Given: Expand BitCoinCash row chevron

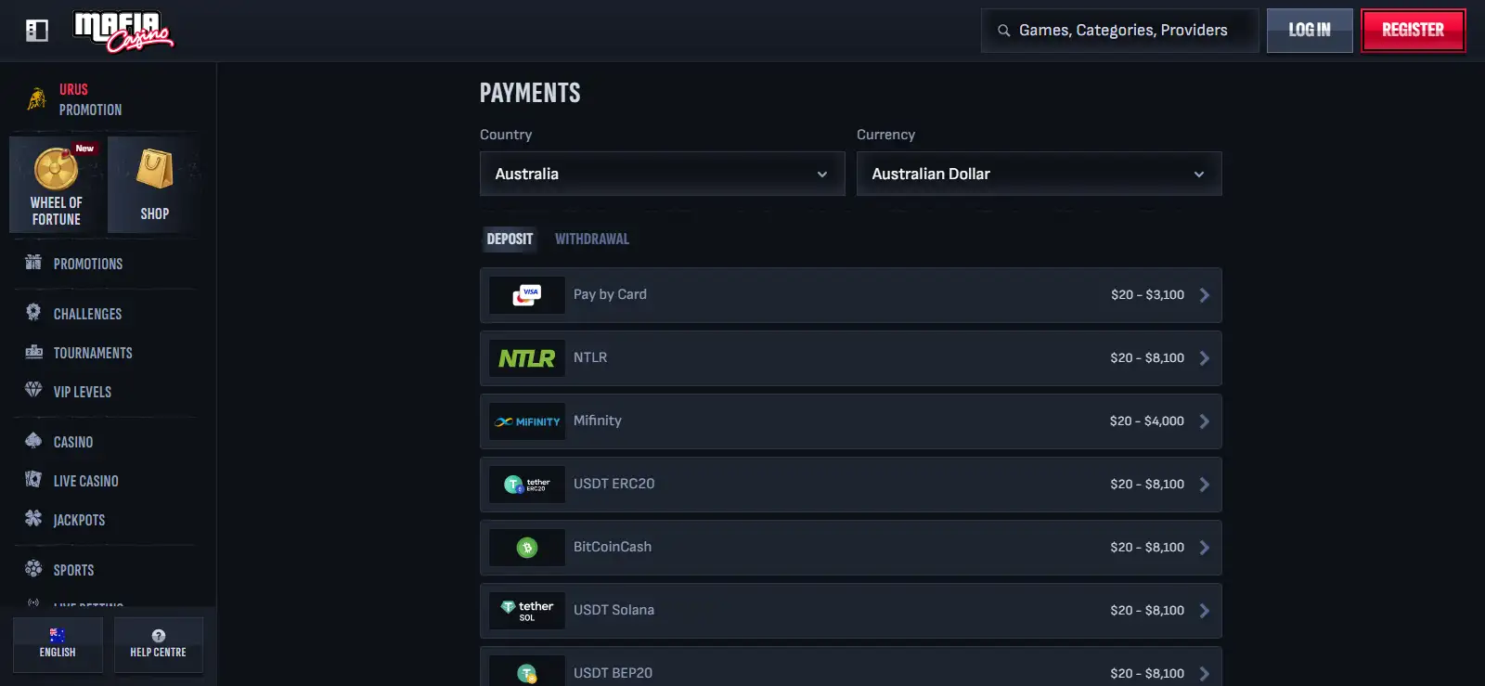Looking at the screenshot, I should point(1205,548).
